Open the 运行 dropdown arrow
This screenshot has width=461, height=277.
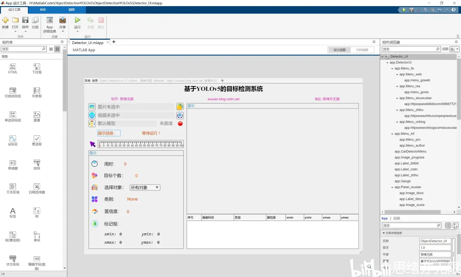coord(77,31)
